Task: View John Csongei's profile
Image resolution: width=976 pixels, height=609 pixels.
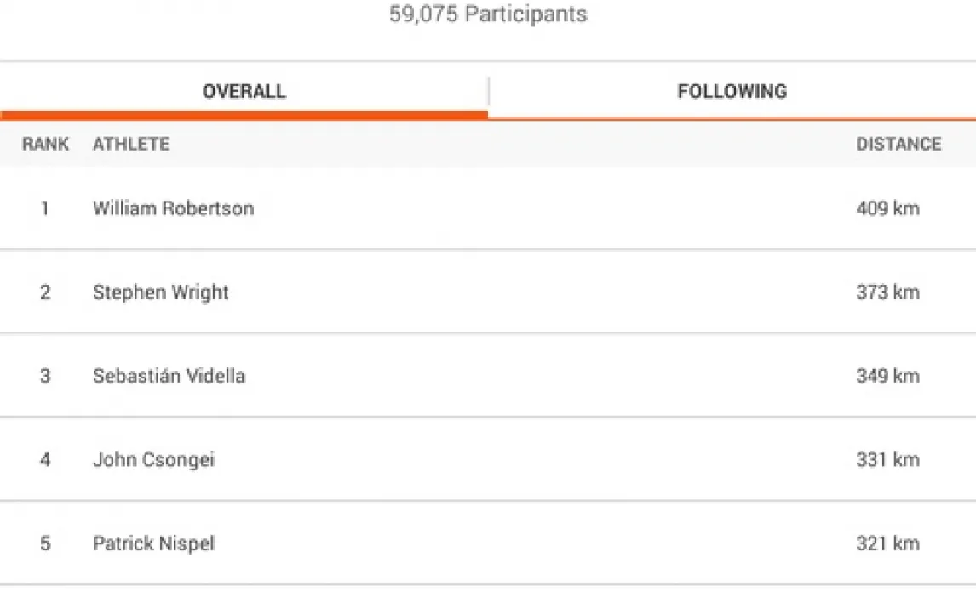Action: [x=153, y=460]
